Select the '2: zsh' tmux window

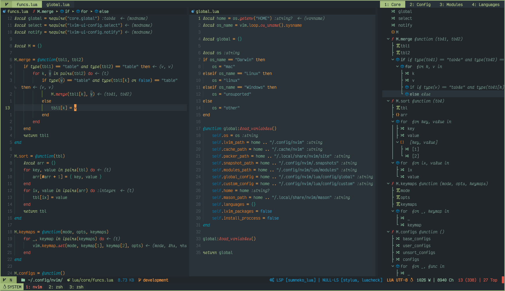56,287
